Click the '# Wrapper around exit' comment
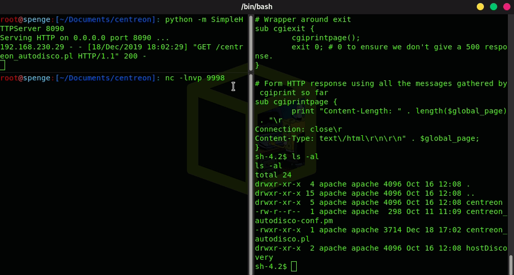 click(x=303, y=20)
